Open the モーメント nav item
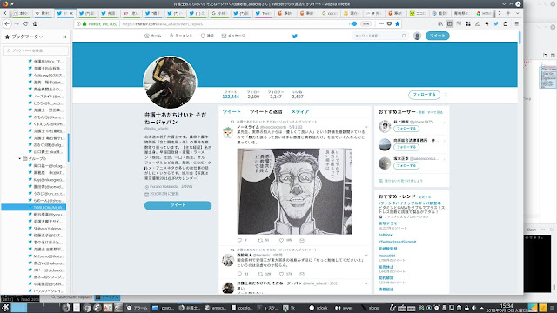This screenshot has height=313, width=557. pos(181,36)
